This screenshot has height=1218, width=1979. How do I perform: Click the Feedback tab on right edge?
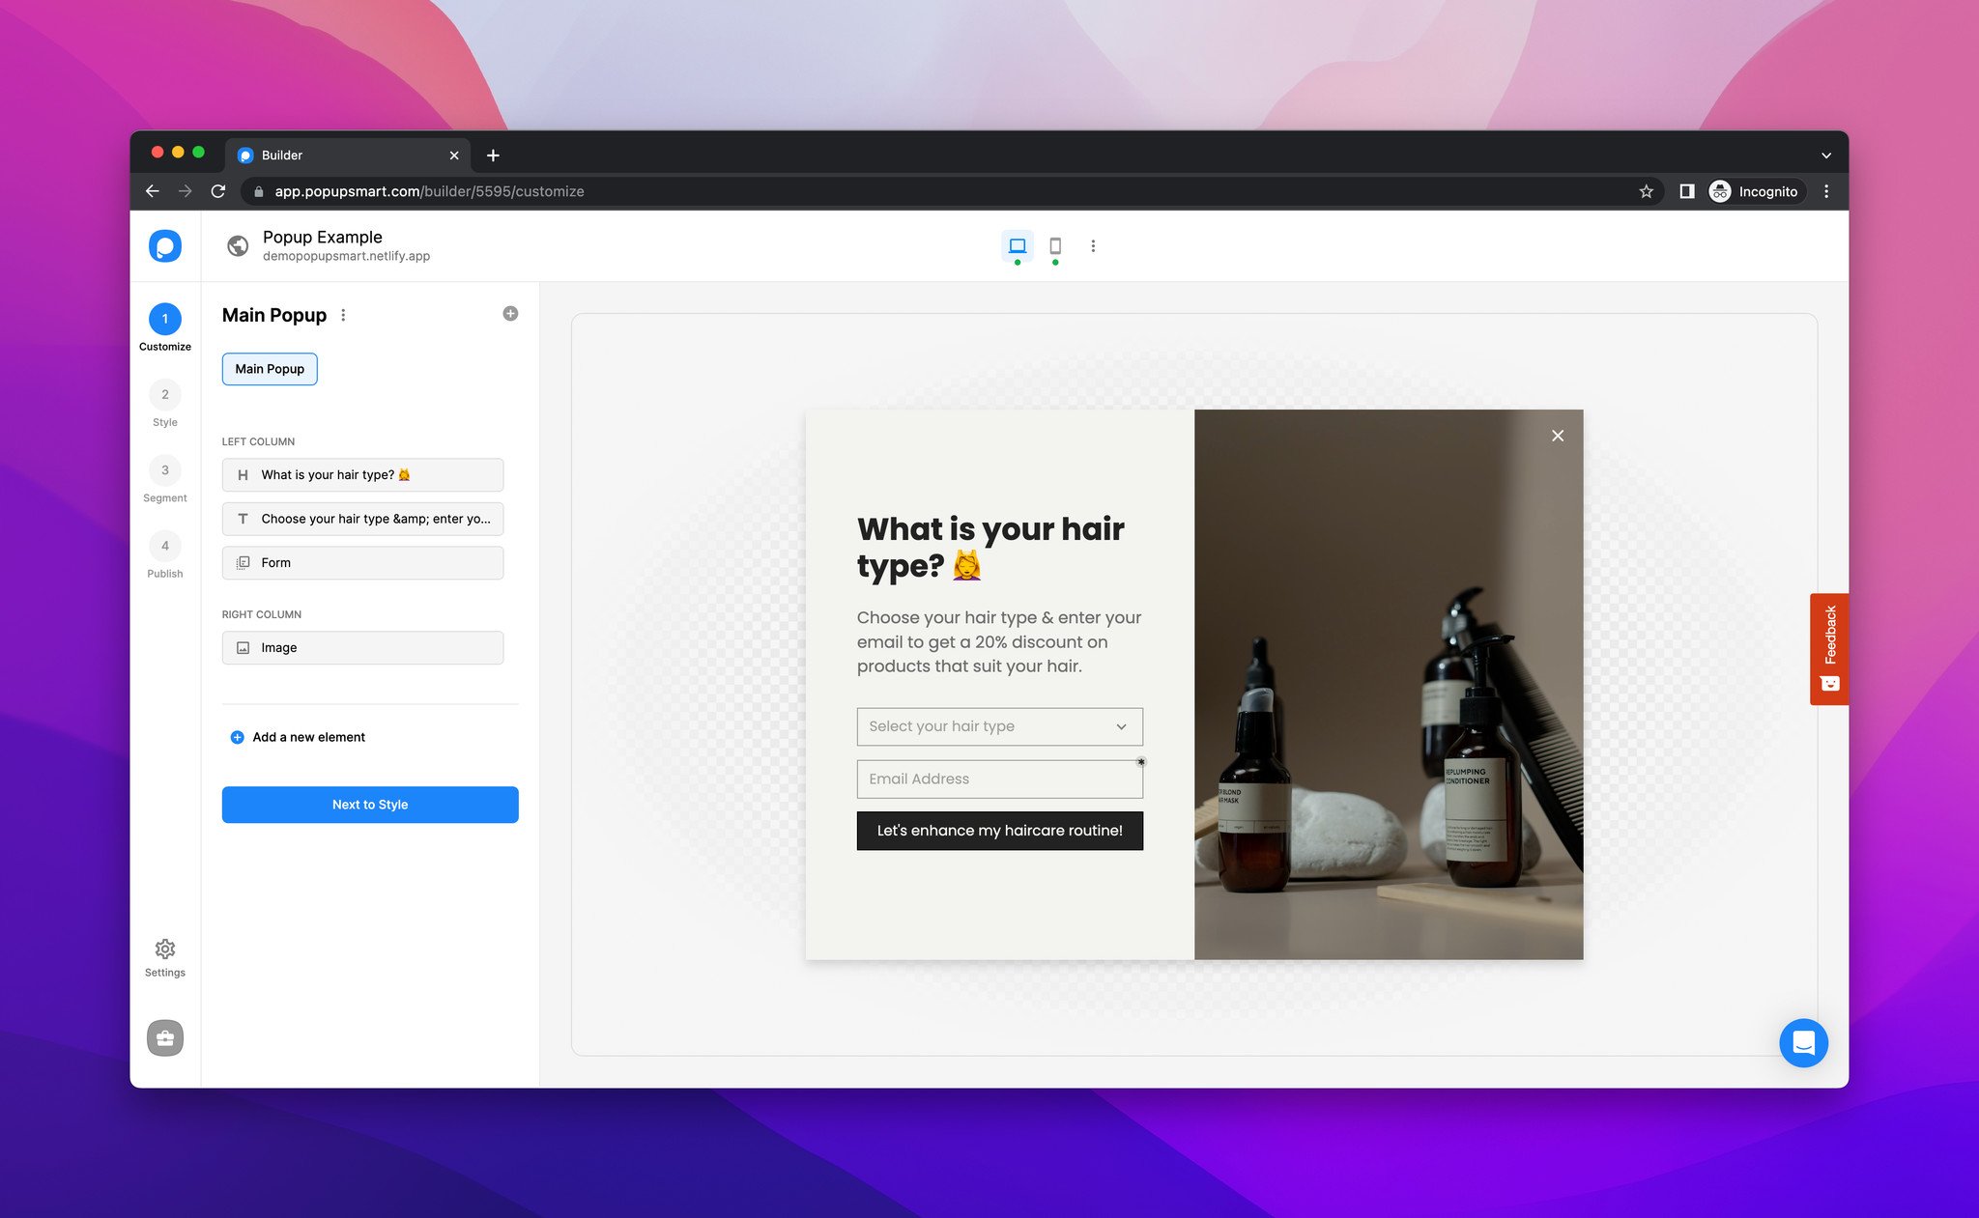(x=1827, y=644)
